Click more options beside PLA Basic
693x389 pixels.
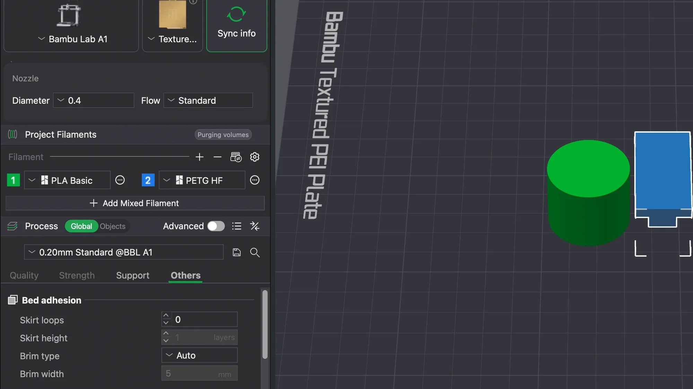point(120,180)
